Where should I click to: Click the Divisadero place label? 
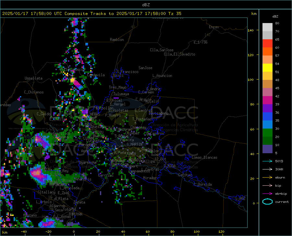click(x=158, y=113)
